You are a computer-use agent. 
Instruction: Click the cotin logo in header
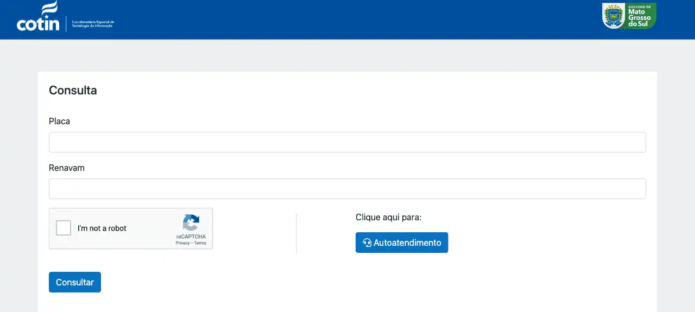tap(38, 23)
